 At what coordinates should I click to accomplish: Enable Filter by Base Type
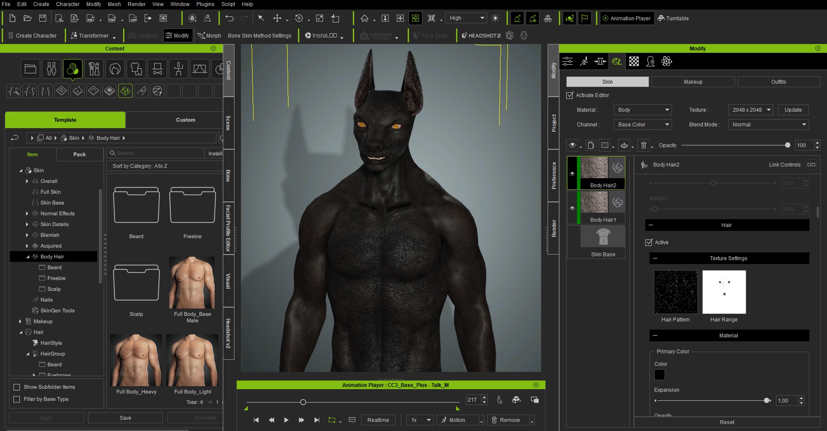(x=17, y=399)
